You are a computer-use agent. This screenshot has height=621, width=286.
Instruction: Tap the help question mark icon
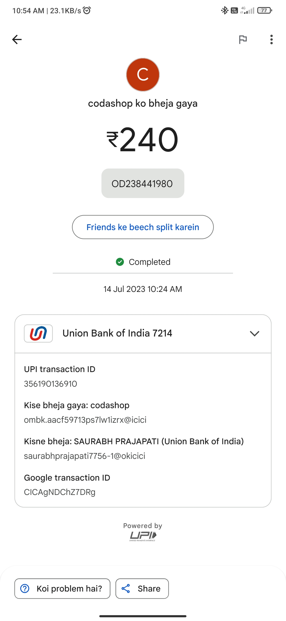coord(25,589)
